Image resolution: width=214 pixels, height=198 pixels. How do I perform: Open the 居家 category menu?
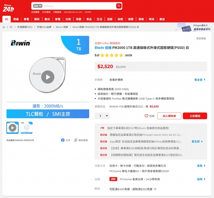point(110,19)
